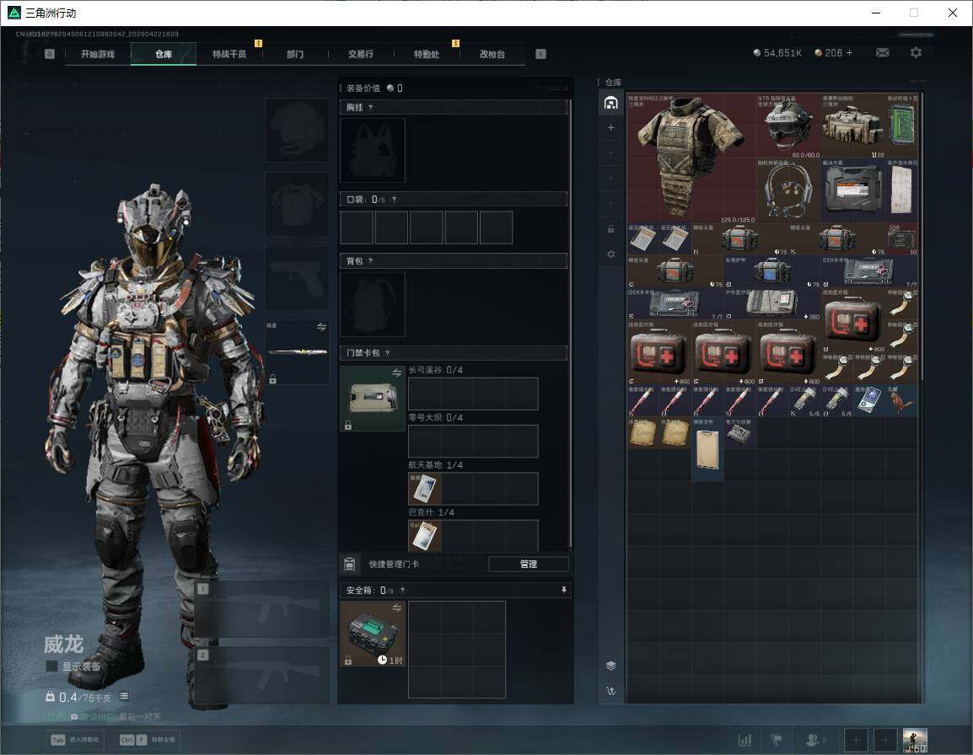Click primary weapon slot 1
Viewport: 973px width, 755px height.
[262, 609]
